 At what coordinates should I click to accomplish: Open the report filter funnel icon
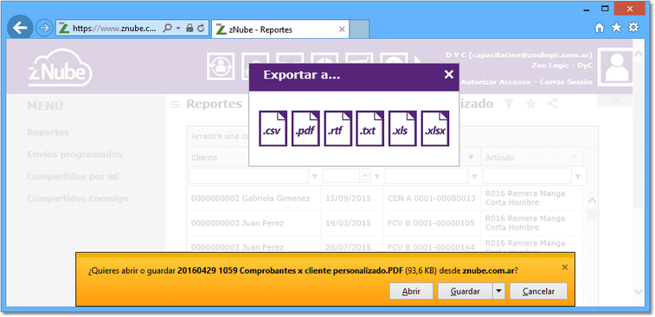(x=508, y=104)
